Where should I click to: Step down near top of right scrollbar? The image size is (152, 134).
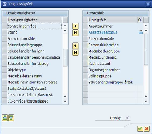pos(146,31)
